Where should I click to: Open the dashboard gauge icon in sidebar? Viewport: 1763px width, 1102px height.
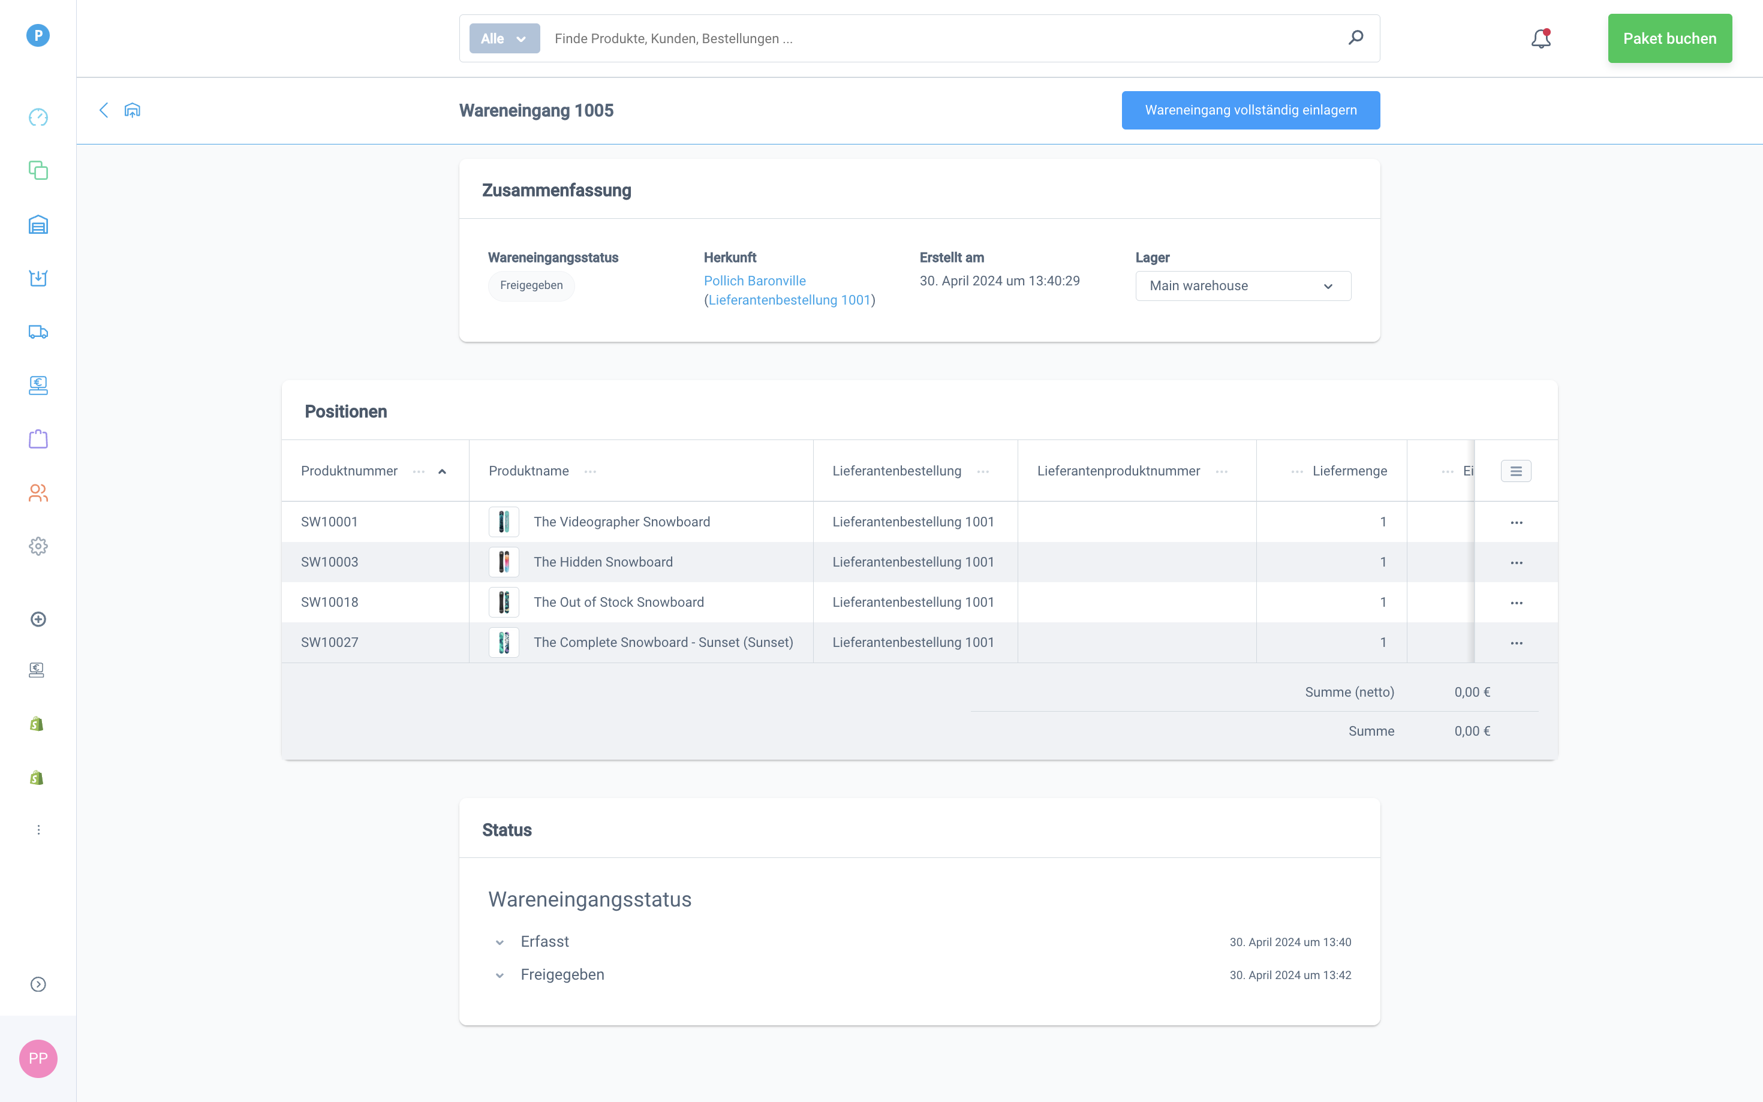pyautogui.click(x=38, y=118)
